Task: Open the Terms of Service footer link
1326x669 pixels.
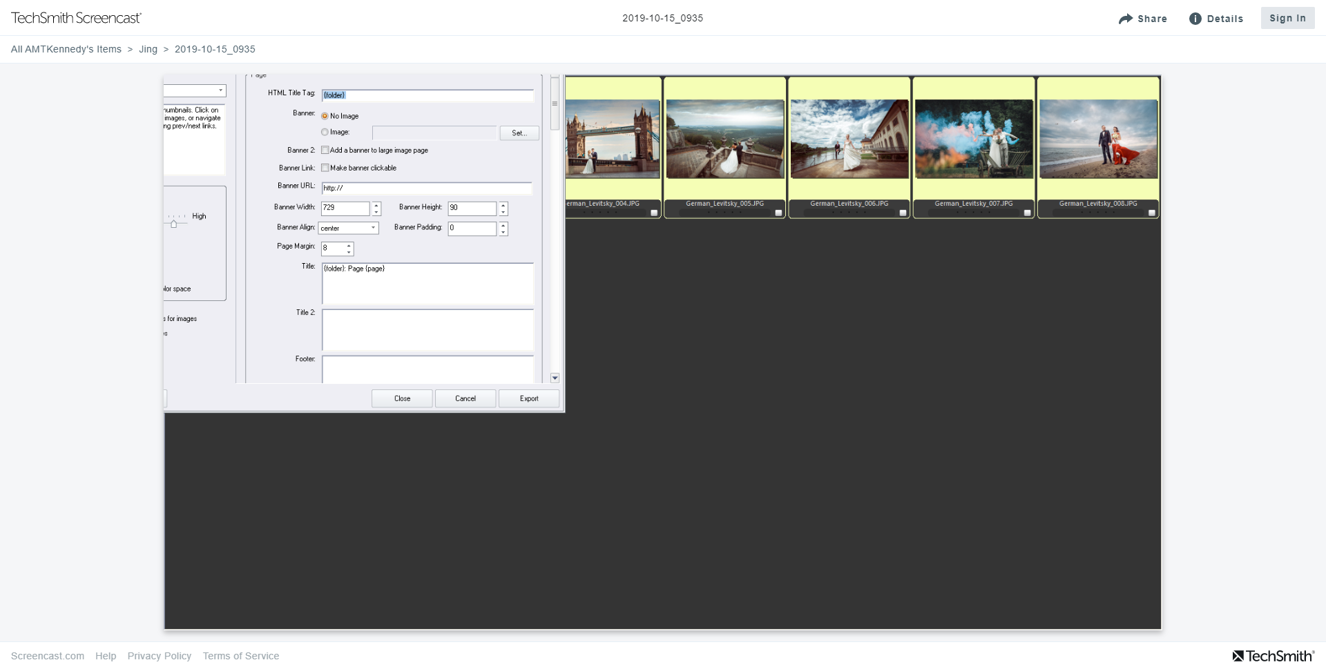Action: [241, 656]
